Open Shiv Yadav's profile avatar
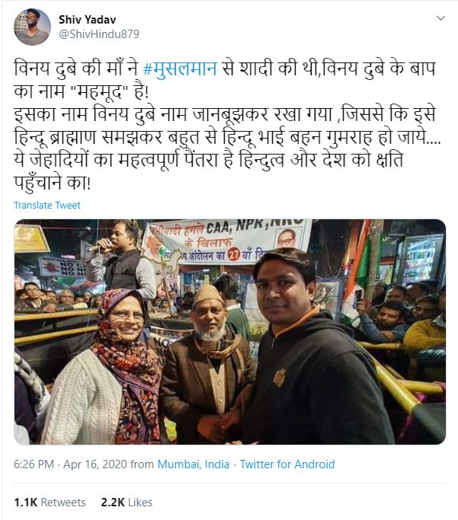This screenshot has height=520, width=458. (32, 27)
